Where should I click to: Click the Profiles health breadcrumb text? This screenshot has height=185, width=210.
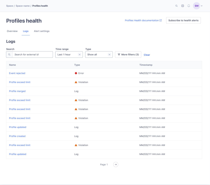pos(40,6)
